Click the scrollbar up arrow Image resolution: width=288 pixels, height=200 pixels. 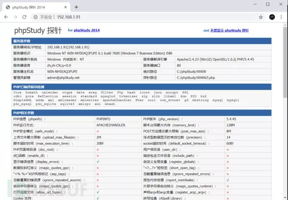pos(285,25)
